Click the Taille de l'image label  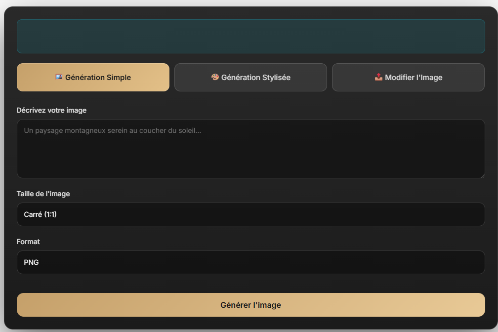tap(43, 194)
